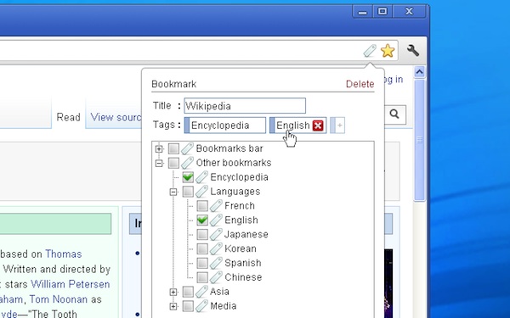Collapse the Other bookmarks node
This screenshot has height=318, width=510.
(159, 163)
